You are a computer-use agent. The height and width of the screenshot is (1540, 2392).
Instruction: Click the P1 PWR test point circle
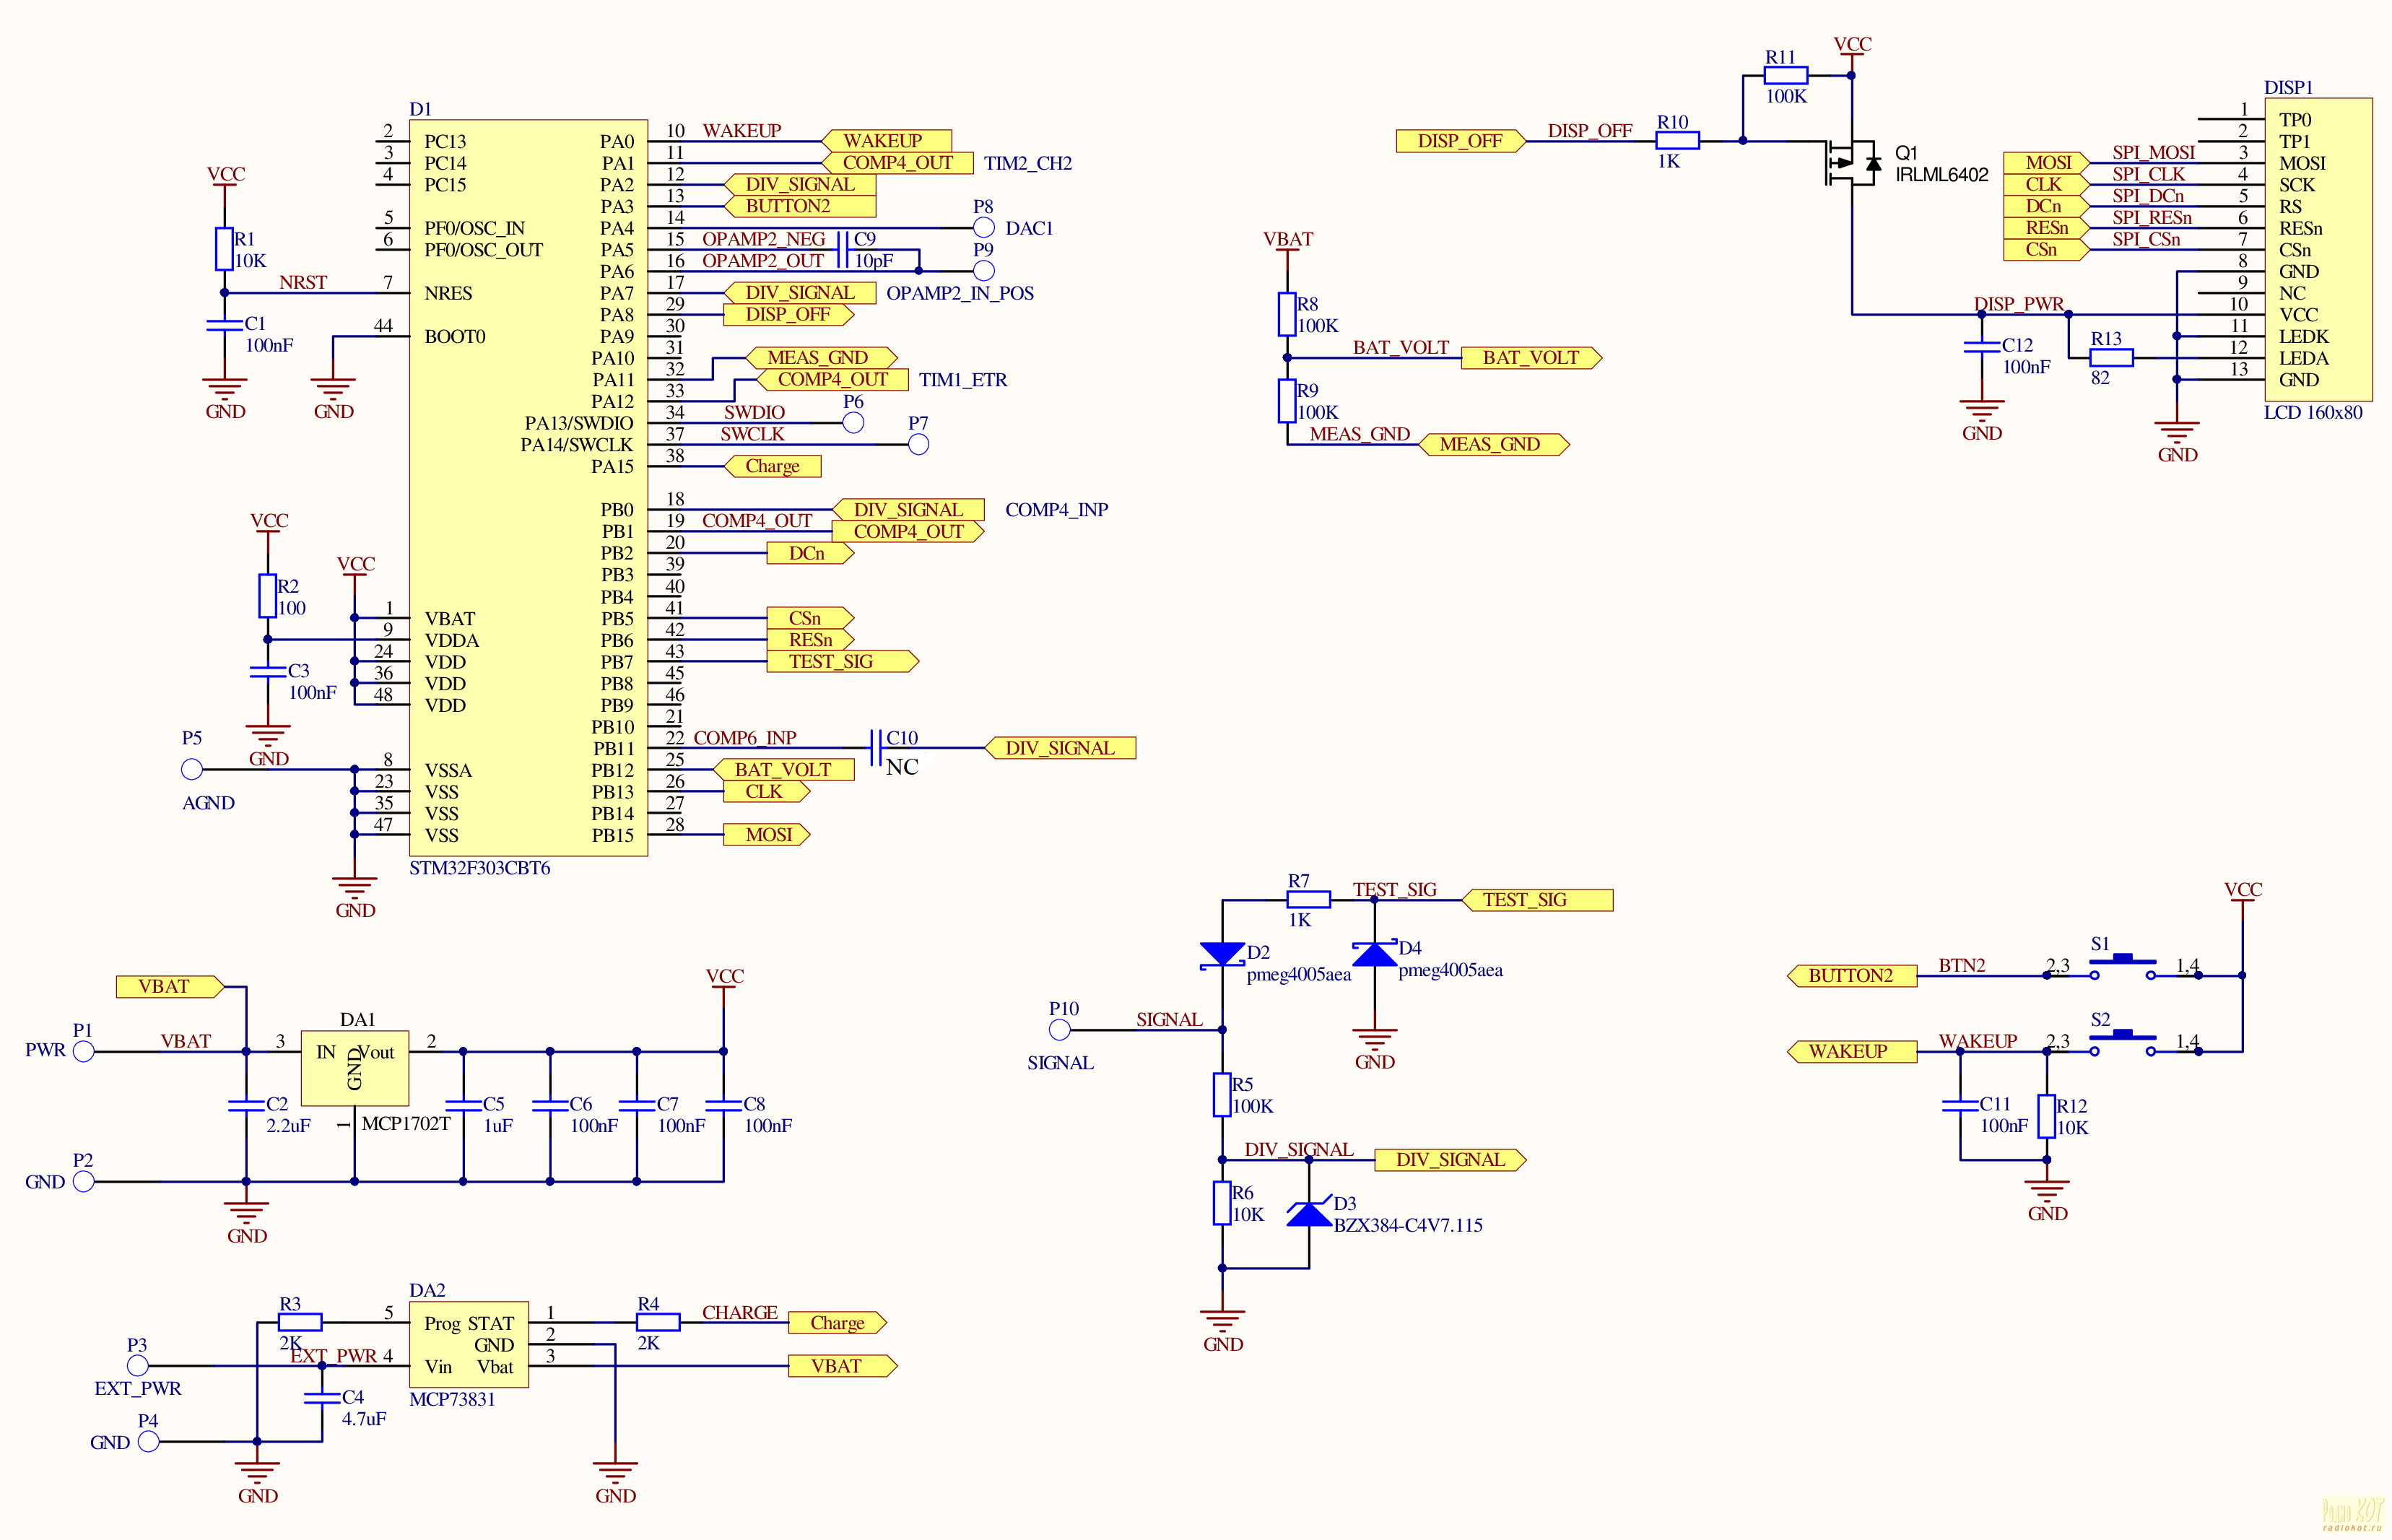point(84,1052)
